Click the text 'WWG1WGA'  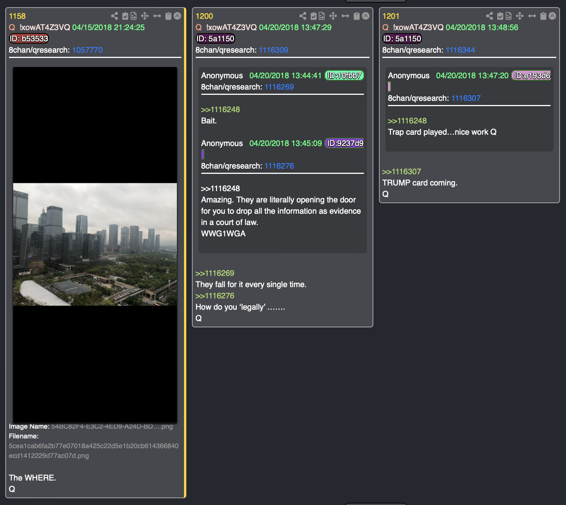point(224,234)
